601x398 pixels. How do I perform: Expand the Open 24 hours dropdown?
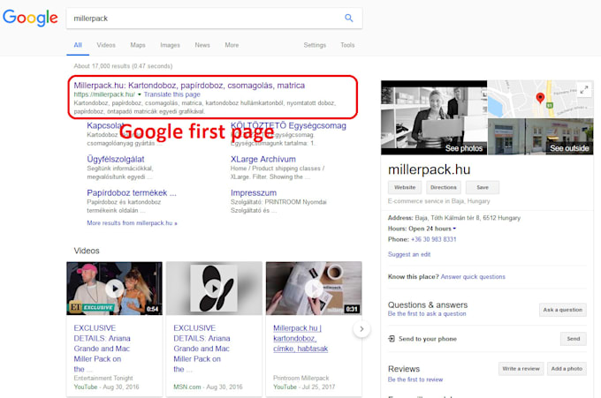[x=454, y=229]
